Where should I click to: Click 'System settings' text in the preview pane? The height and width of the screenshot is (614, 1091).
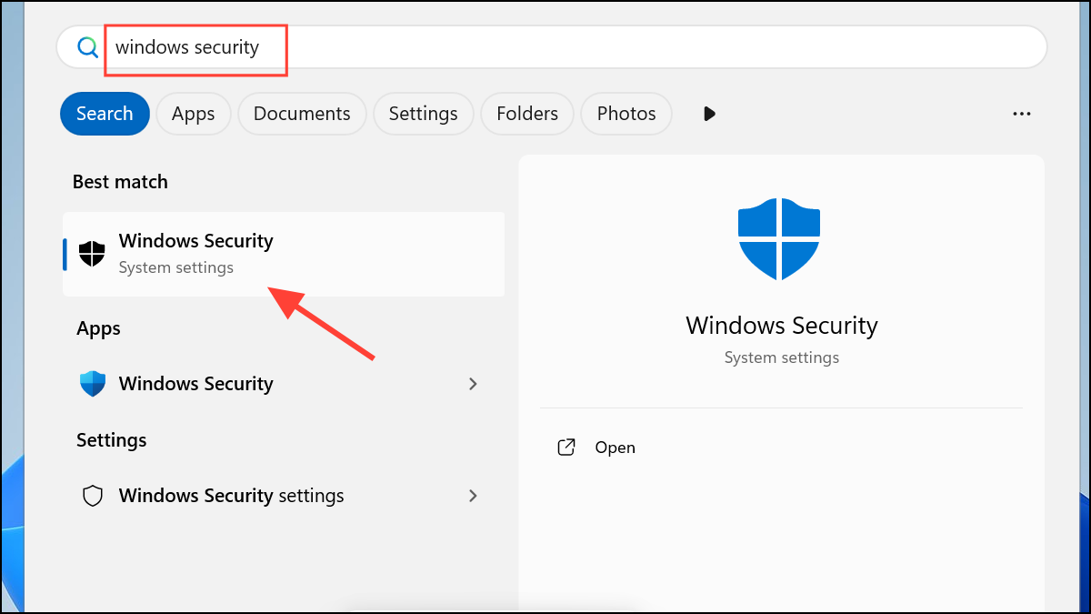coord(782,357)
